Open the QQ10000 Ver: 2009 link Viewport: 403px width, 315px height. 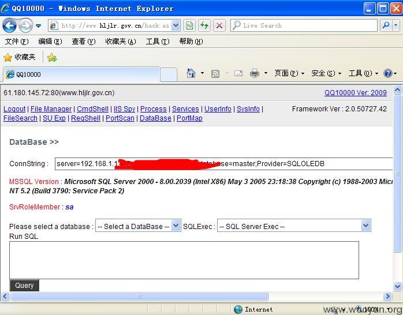click(x=356, y=93)
